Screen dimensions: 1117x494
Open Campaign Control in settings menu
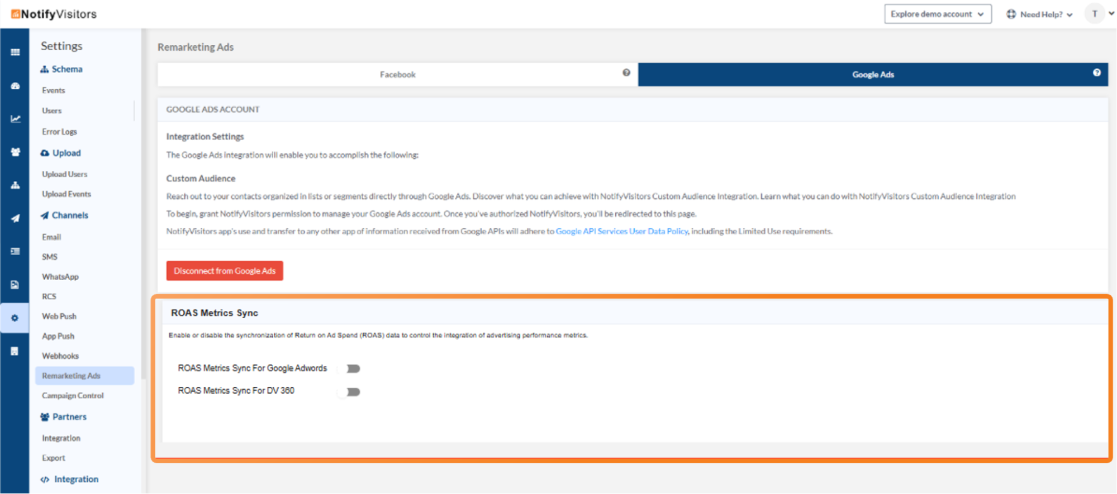pyautogui.click(x=73, y=396)
